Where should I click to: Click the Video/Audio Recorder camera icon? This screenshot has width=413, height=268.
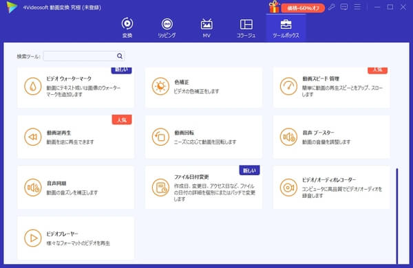pos(288,188)
